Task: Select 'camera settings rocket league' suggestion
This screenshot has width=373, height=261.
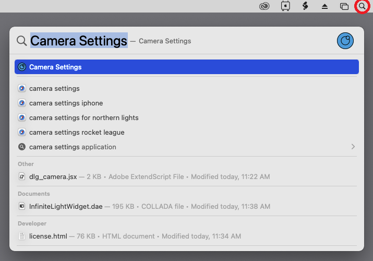Action: coord(77,133)
